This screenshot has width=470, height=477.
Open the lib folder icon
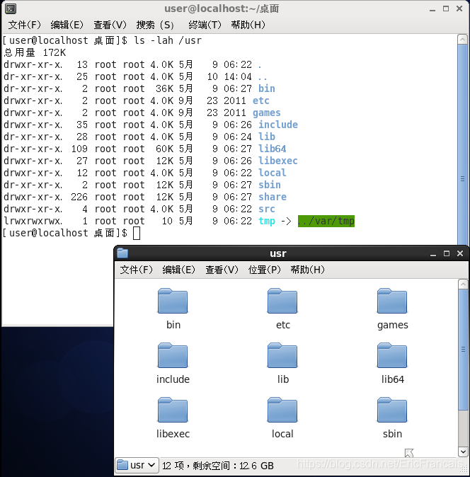pos(282,355)
